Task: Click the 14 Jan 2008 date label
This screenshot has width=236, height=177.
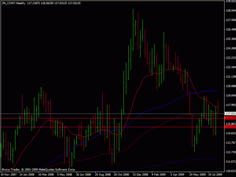Action: click(27, 174)
